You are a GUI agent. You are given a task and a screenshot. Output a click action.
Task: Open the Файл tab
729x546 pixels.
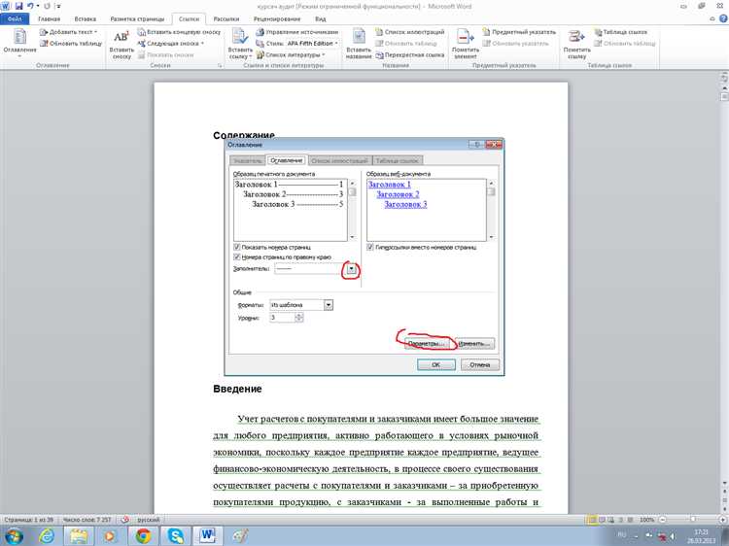click(x=15, y=19)
